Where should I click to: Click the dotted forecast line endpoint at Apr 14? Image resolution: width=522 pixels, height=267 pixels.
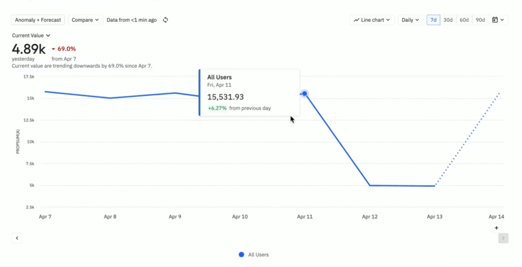(x=499, y=93)
